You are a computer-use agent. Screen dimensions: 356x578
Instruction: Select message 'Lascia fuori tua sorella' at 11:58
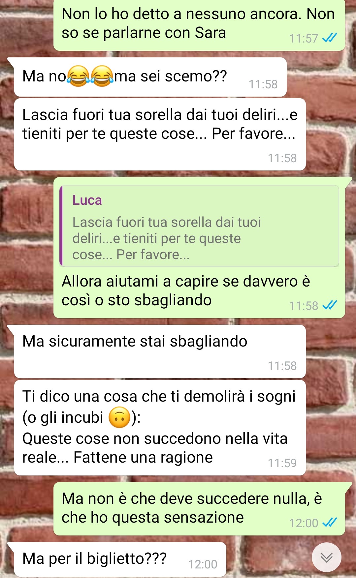tap(160, 134)
